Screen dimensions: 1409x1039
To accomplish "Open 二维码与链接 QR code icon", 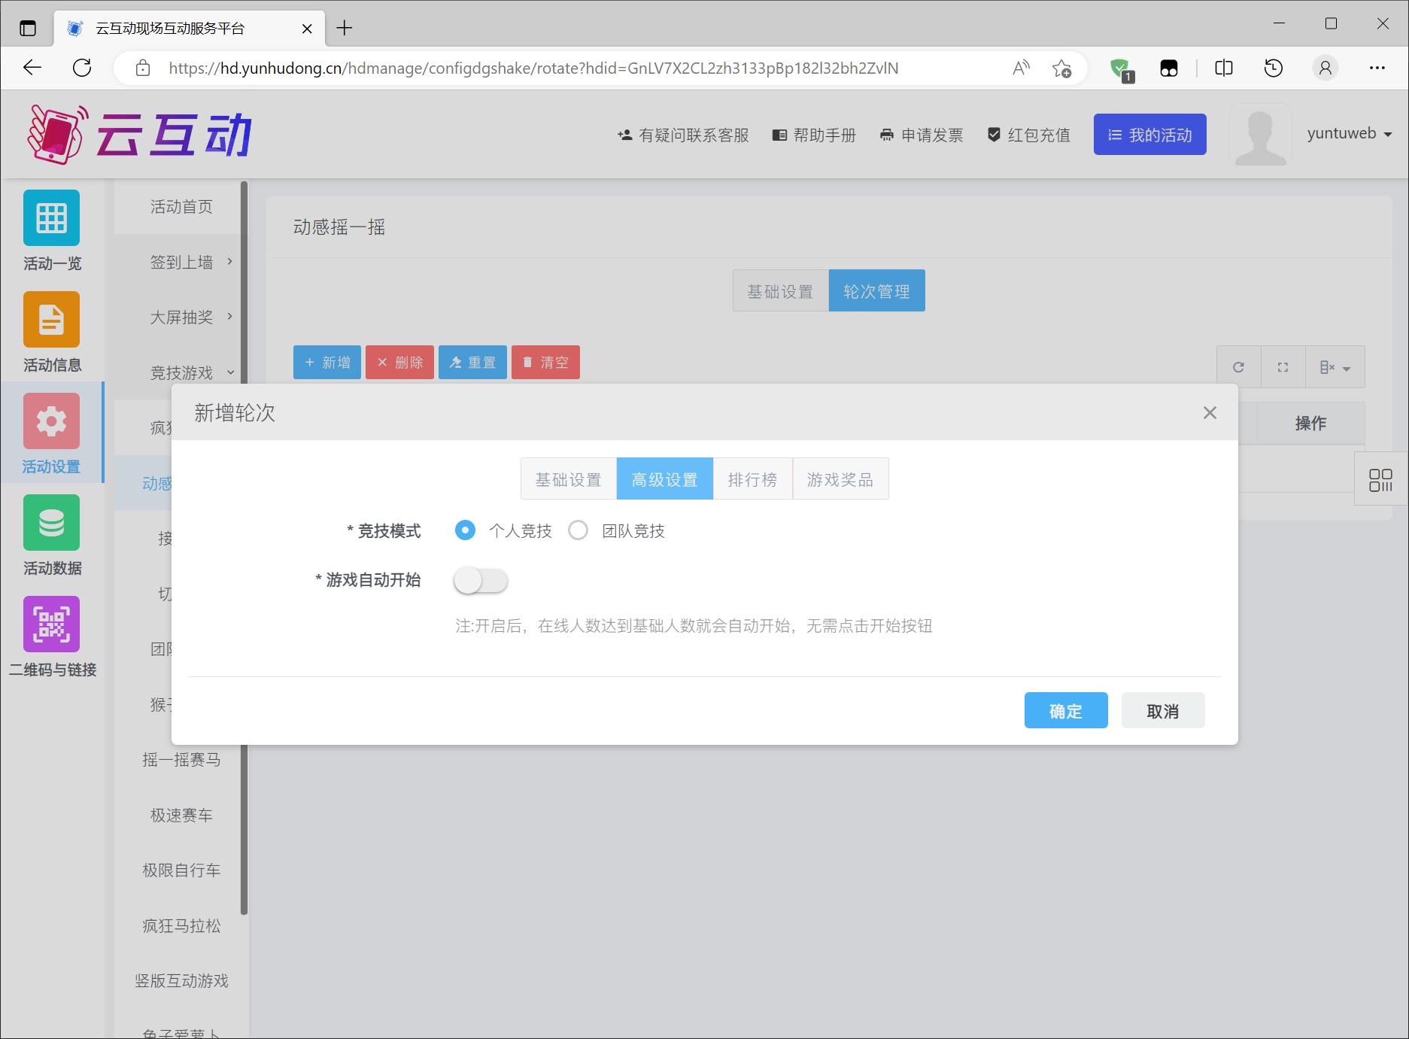I will [51, 624].
